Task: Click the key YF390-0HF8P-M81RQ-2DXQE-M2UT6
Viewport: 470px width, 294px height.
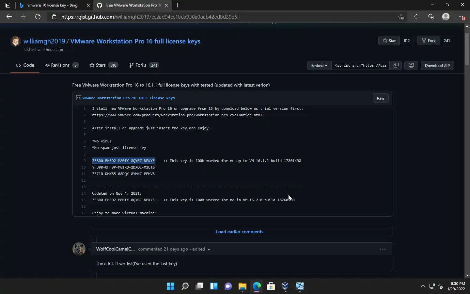Action: click(x=123, y=167)
